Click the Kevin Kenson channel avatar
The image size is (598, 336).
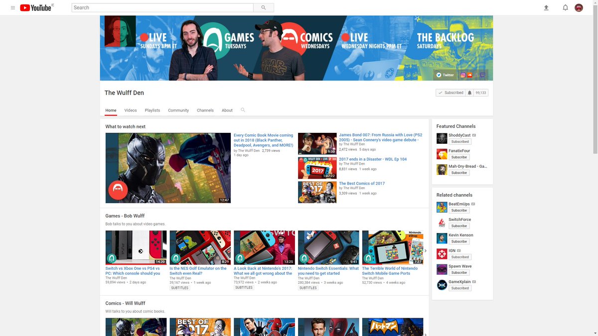coord(442,238)
